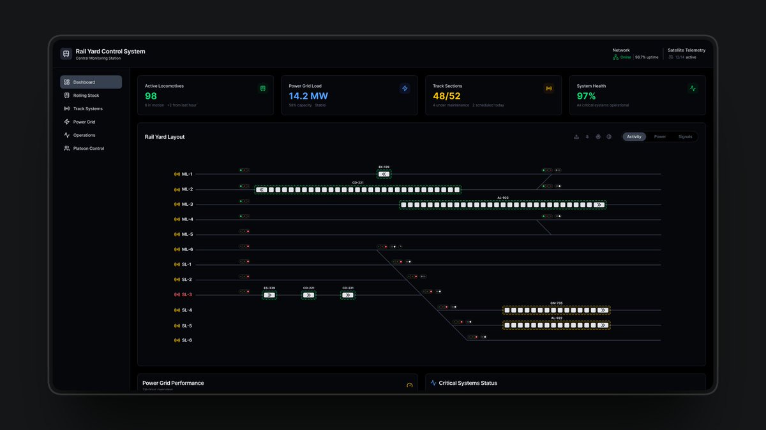The height and width of the screenshot is (430, 766).
Task: Click the Critical Systems Status heading
Action: tap(468, 383)
